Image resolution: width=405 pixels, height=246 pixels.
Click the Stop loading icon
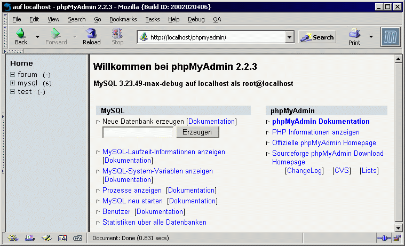pos(117,33)
